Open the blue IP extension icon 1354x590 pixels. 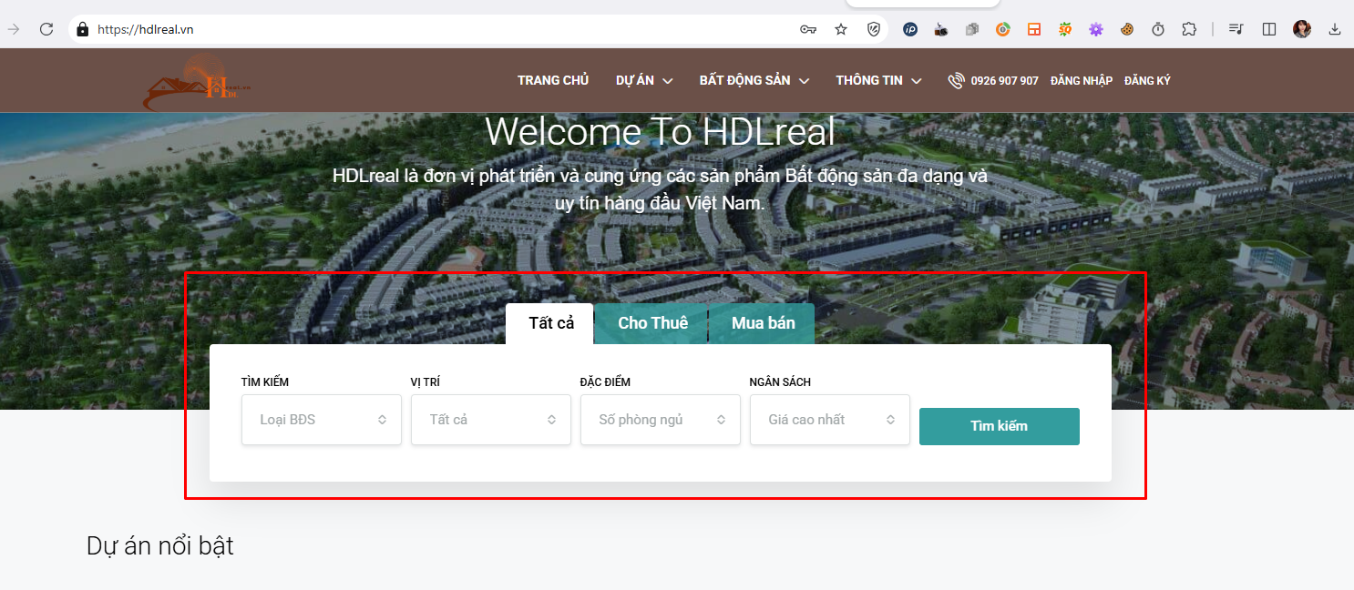tap(910, 29)
